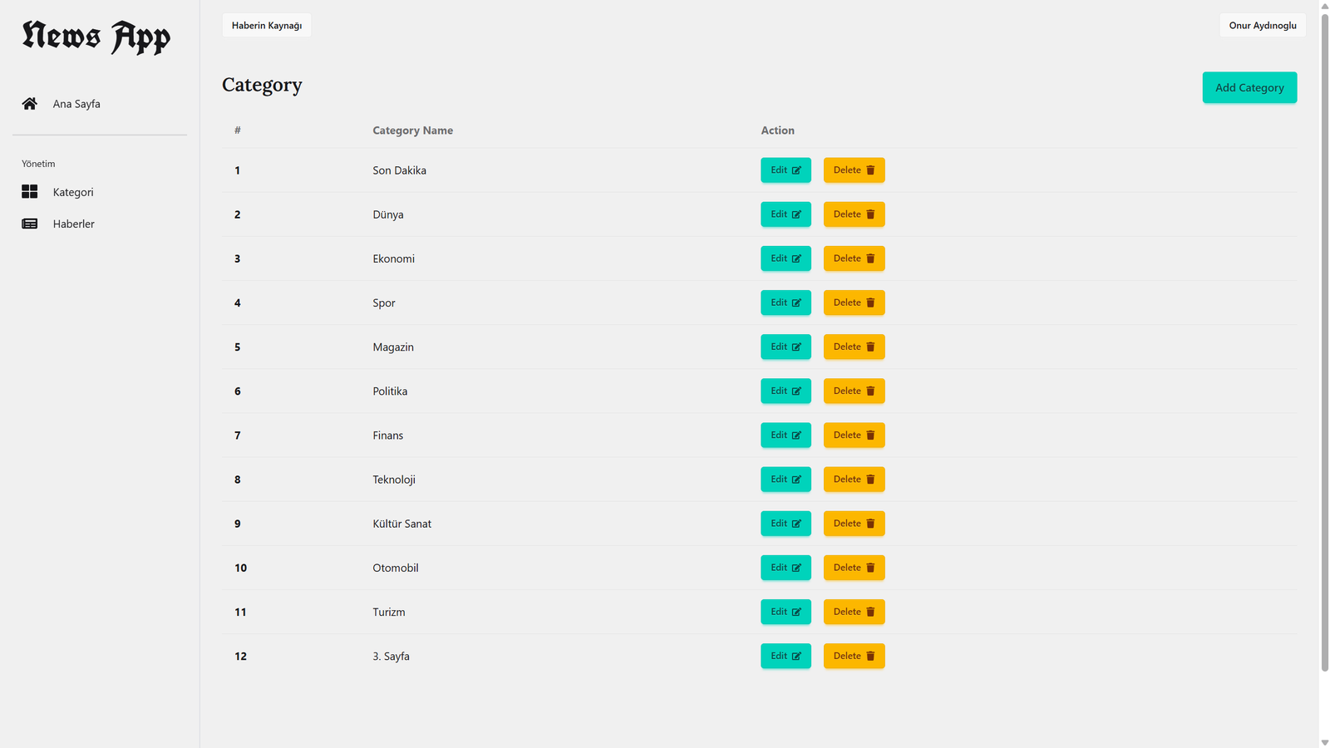Click the pencil icon in Spor row
Screen dimensions: 1330x748
tap(796, 303)
